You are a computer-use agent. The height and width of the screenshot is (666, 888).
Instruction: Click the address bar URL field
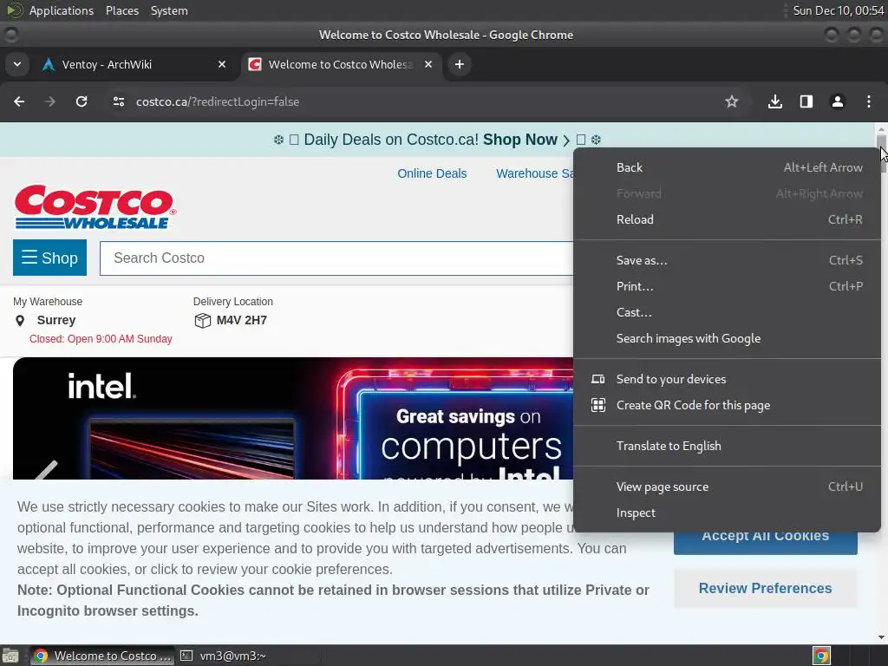click(x=419, y=101)
